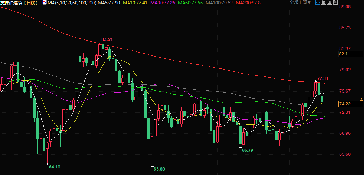Click the 65.60 axis price label

click(345, 154)
